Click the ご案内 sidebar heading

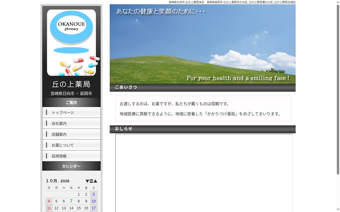71,103
